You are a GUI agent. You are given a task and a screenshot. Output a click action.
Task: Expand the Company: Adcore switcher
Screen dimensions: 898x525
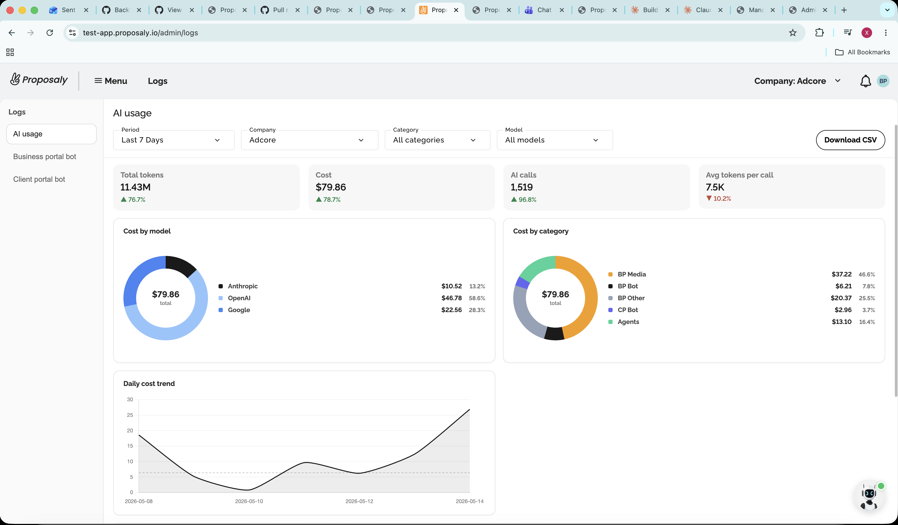[797, 81]
